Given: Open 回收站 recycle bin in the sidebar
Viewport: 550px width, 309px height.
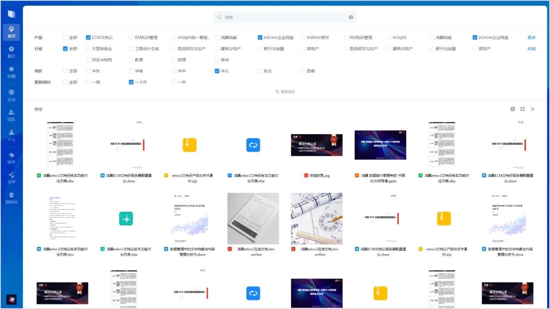Looking at the screenshot, I should (x=11, y=198).
